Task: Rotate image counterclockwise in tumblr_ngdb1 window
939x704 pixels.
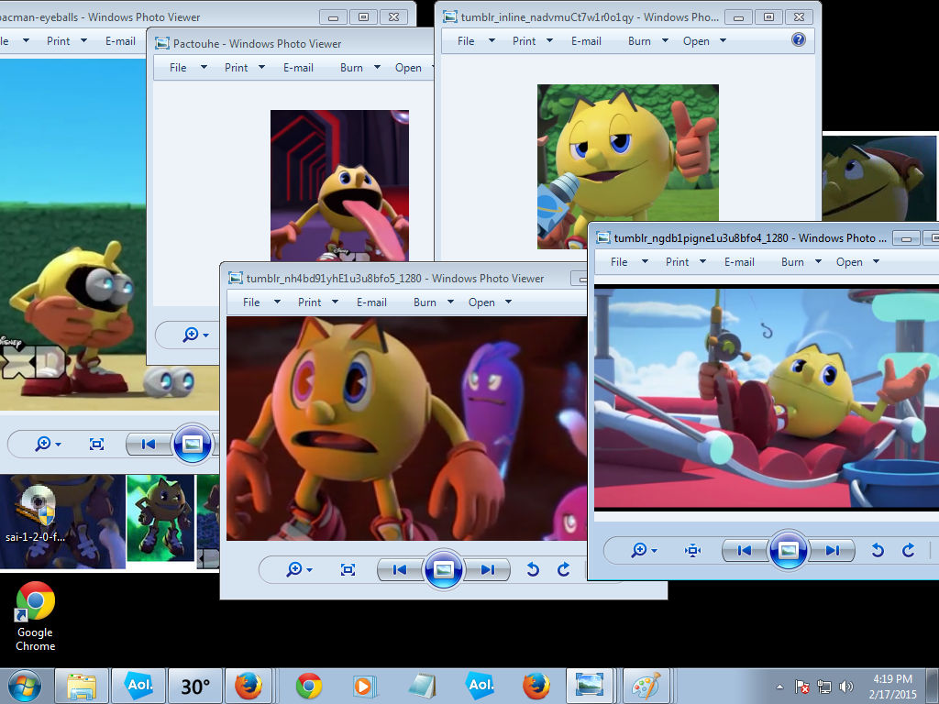Action: tap(878, 550)
